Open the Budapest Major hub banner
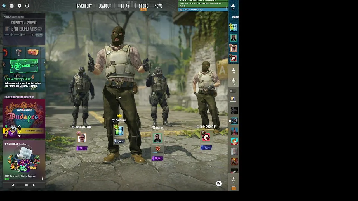358x201 pixels. (24, 119)
